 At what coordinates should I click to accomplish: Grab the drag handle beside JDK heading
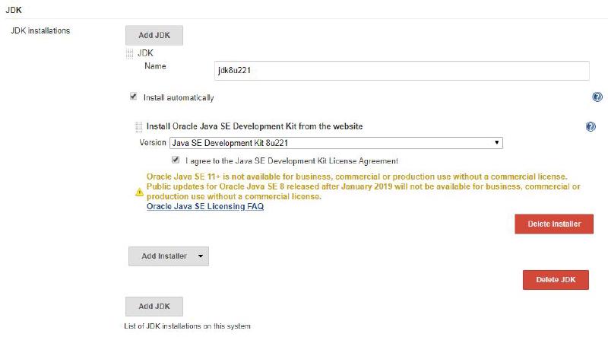(x=129, y=54)
